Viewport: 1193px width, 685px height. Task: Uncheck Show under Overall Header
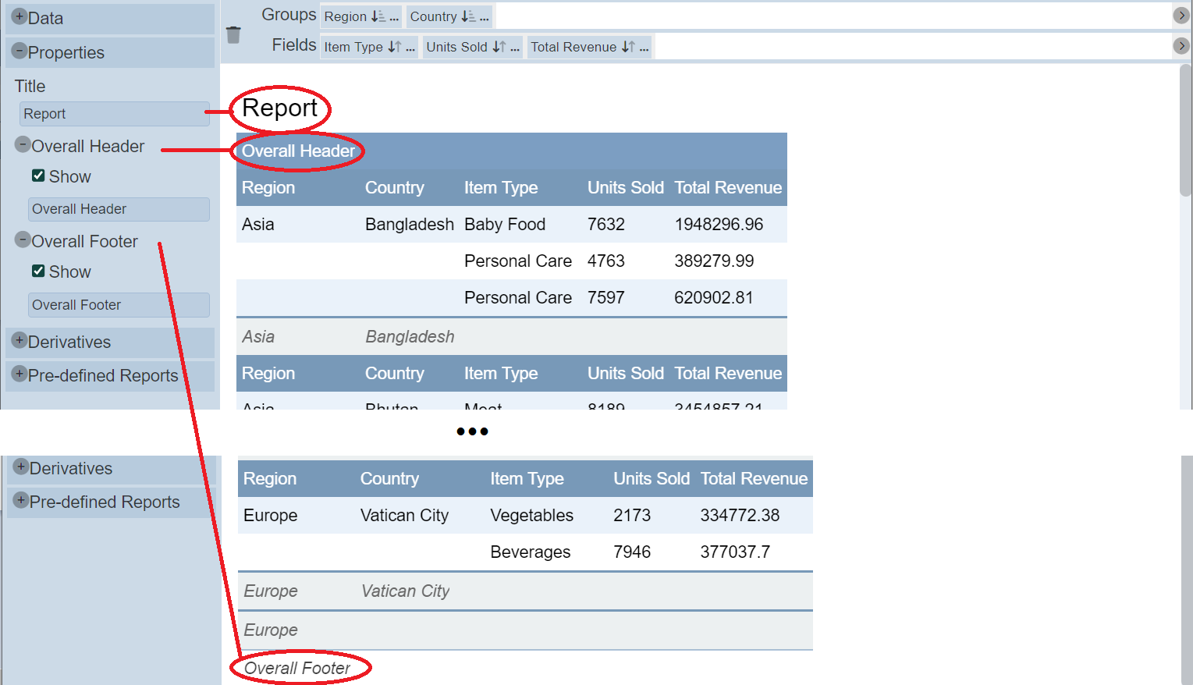38,176
